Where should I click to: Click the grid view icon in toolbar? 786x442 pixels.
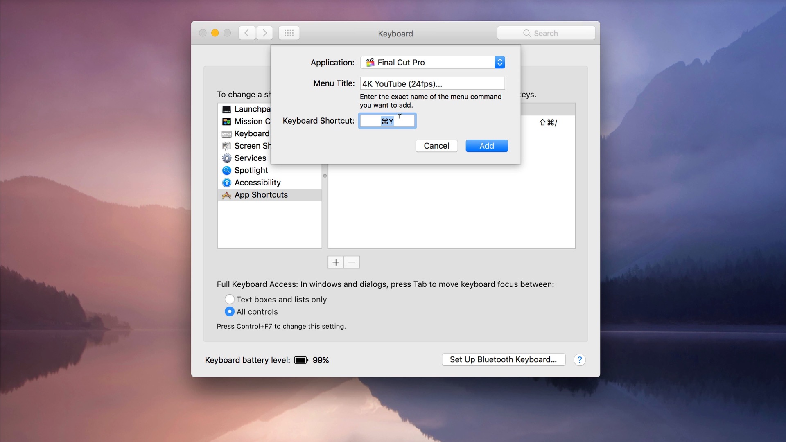pos(289,33)
